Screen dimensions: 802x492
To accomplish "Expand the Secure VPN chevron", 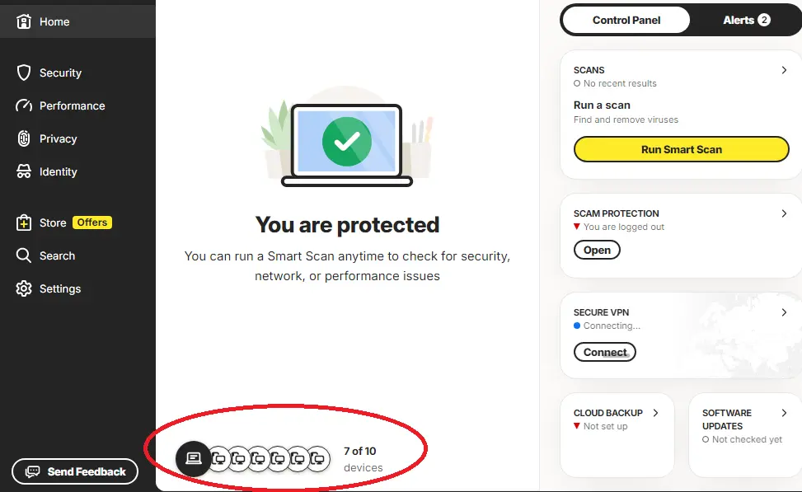I will (784, 312).
